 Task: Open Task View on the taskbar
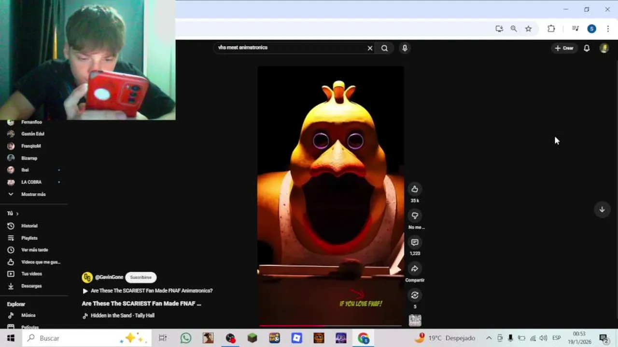(163, 338)
